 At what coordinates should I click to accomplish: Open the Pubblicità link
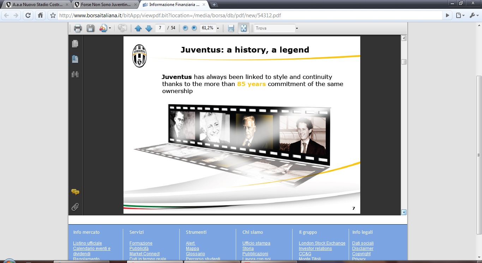[x=139, y=249]
